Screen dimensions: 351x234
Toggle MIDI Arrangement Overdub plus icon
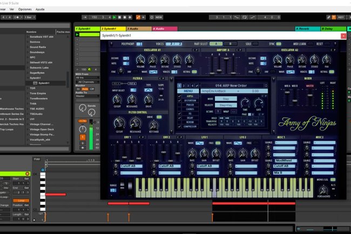[x=130, y=17]
